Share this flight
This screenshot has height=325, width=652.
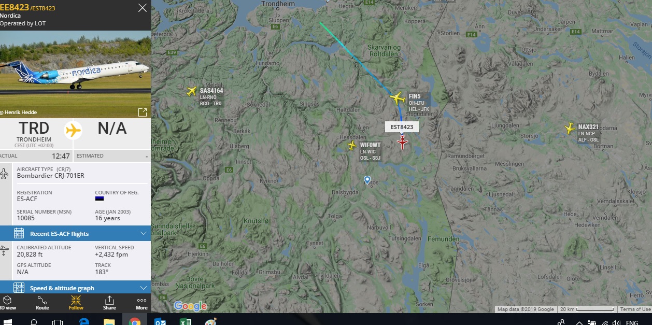[109, 303]
